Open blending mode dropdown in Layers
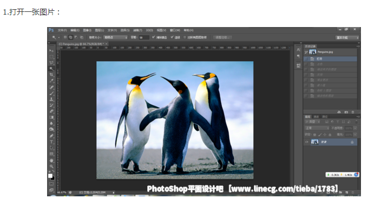The image size is (368, 199). coord(317,128)
